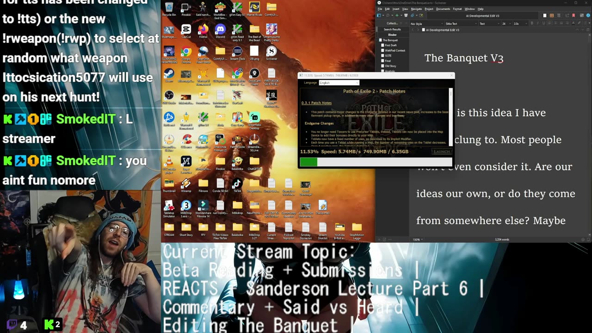Open Stream Deck desktop shortcut
This screenshot has height=333, width=592.
coord(237,54)
